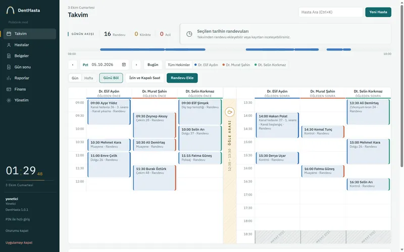The height and width of the screenshot is (252, 404).
Task: Click the page vertical scrollbar
Action: click(401, 86)
